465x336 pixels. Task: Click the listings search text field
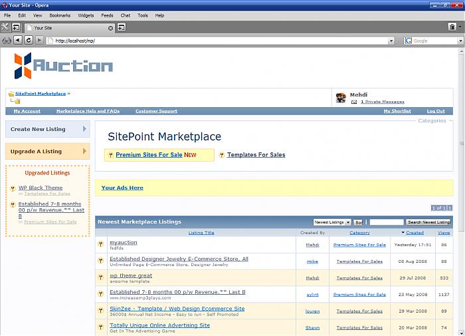(386, 222)
